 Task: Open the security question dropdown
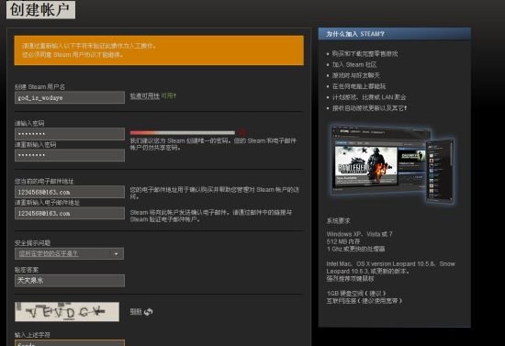69,253
